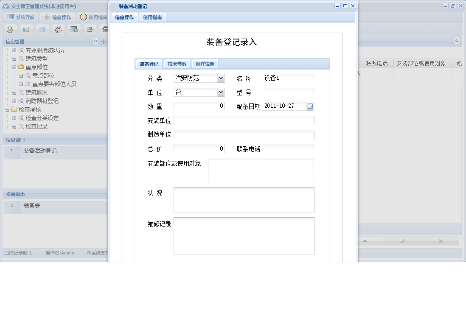Screen dimensions: 466x316
Task: Cancel using the red X button
Action: [440, 241]
